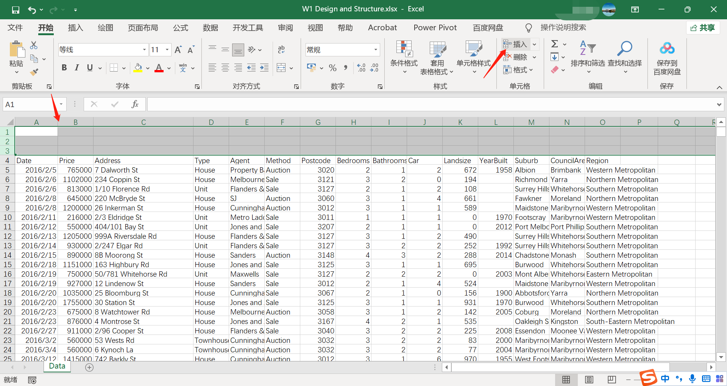Click the 共享 (Share) button

click(703, 28)
